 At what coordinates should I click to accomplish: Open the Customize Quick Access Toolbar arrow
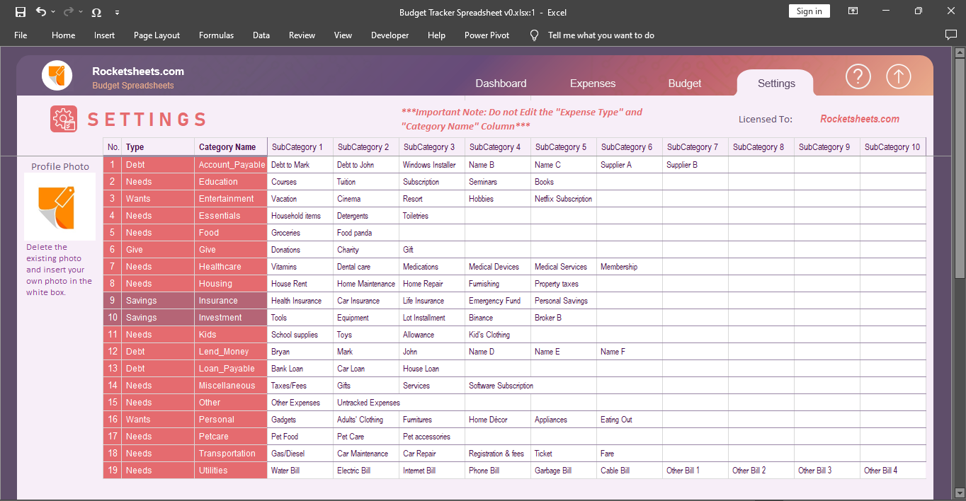pyautogui.click(x=117, y=12)
